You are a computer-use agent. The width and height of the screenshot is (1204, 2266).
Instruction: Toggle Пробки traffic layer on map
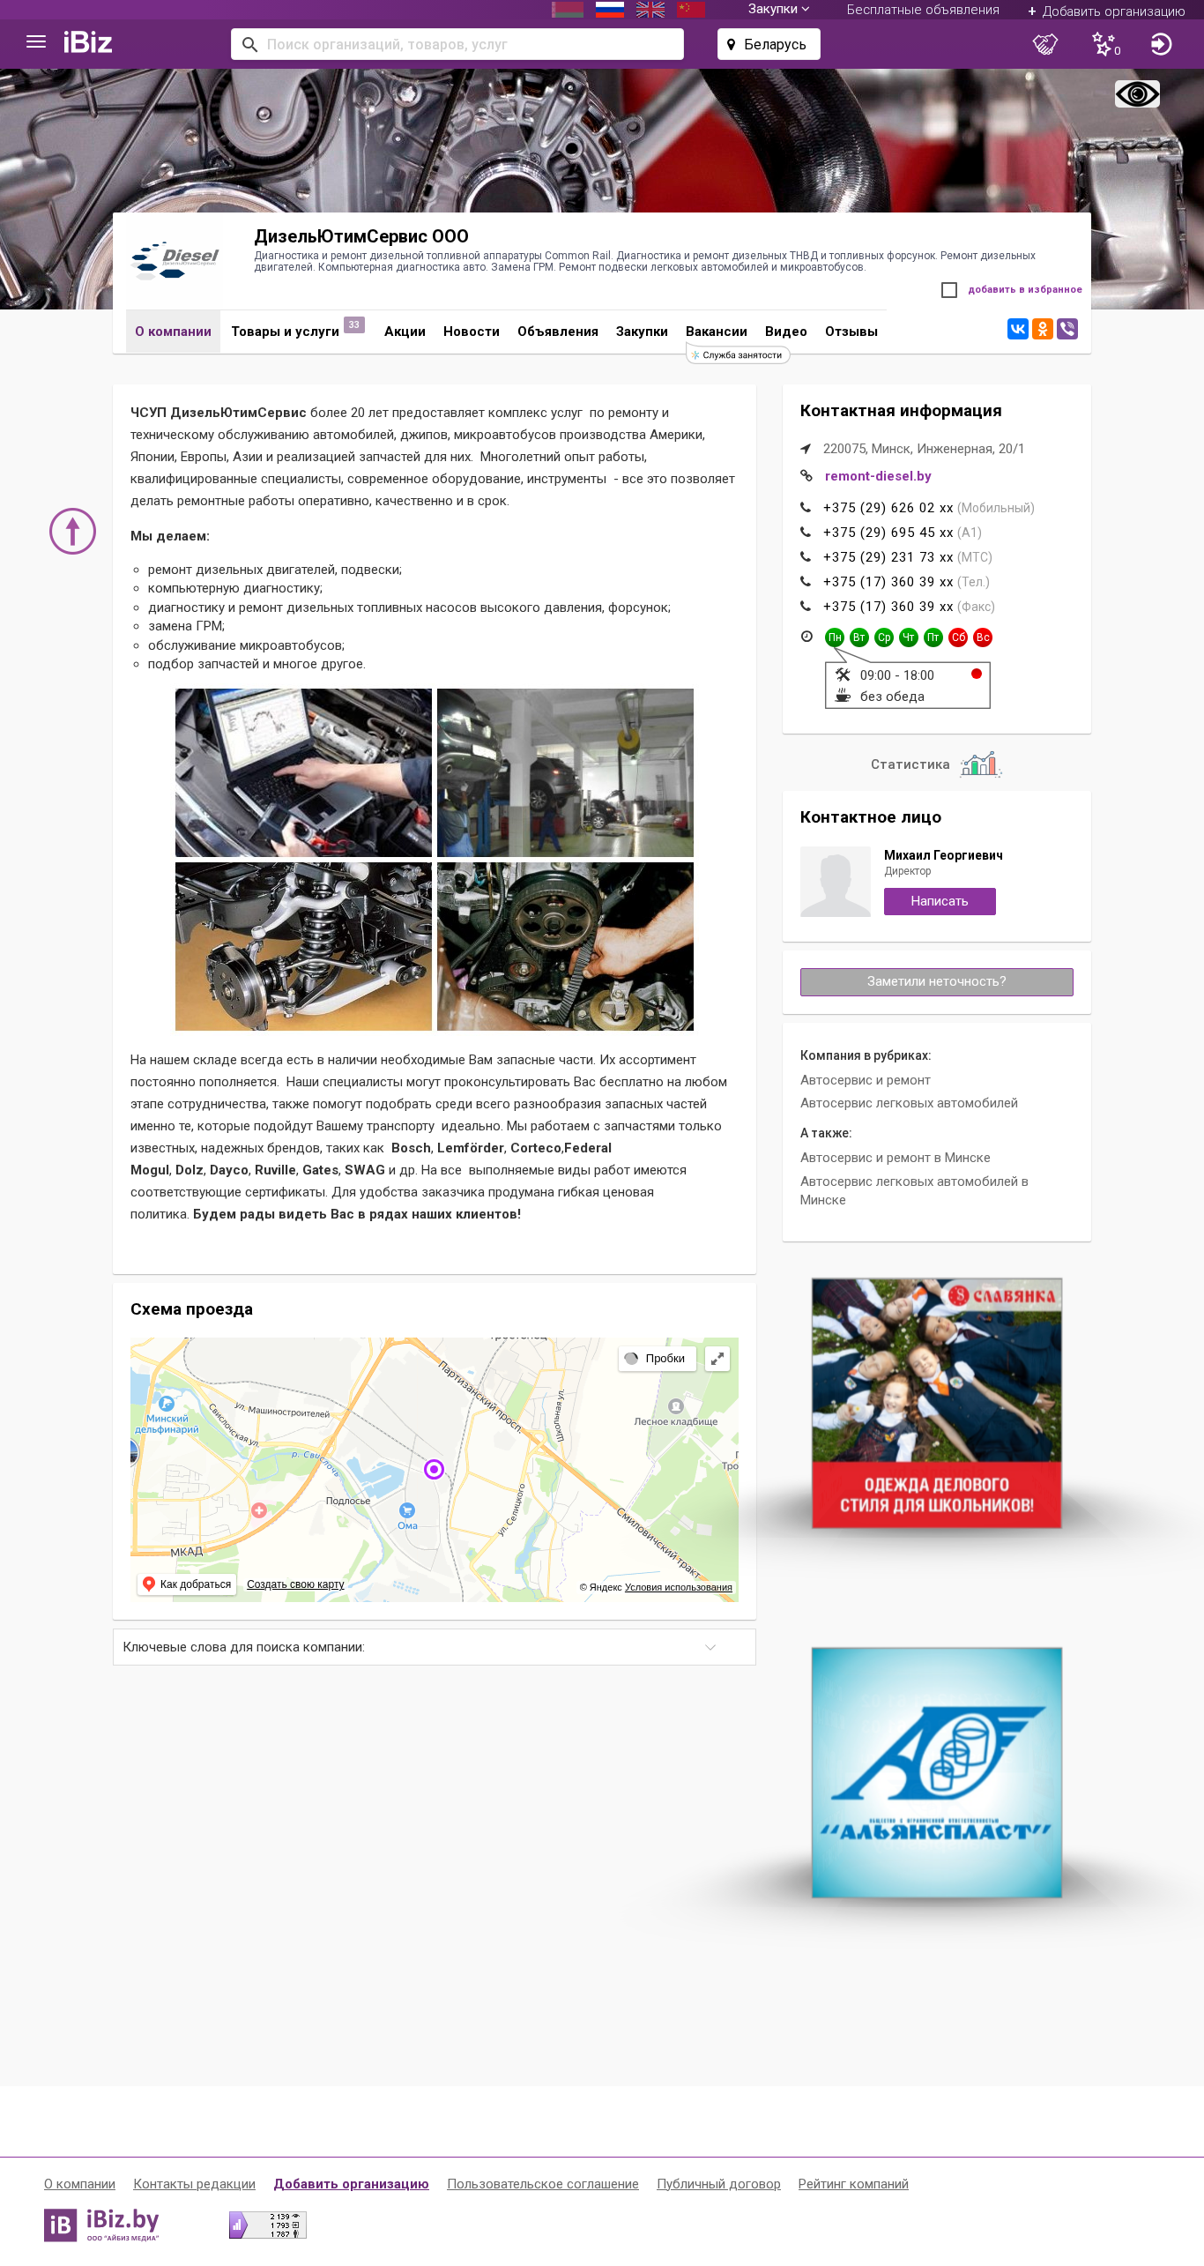tap(657, 1359)
